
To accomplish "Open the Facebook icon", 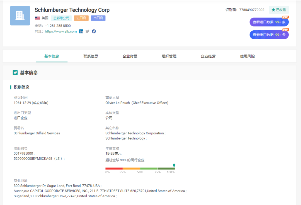I will pos(94,31).
